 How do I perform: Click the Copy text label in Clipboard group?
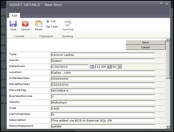[54, 27]
